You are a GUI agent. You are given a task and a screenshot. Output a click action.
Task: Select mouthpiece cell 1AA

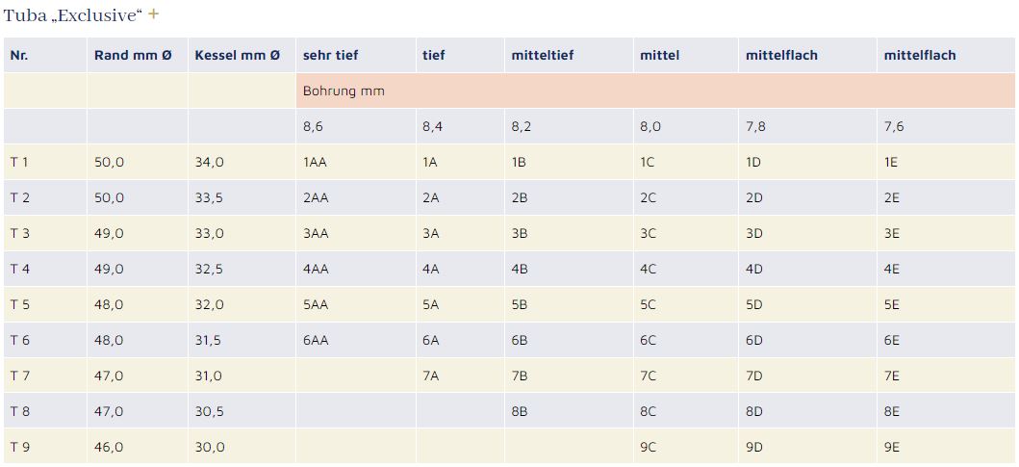[x=315, y=163]
